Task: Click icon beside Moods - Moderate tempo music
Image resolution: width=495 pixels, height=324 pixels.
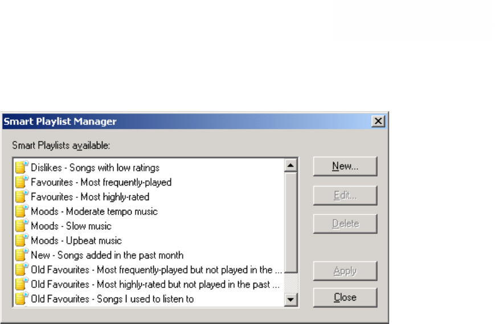Action: 22,211
